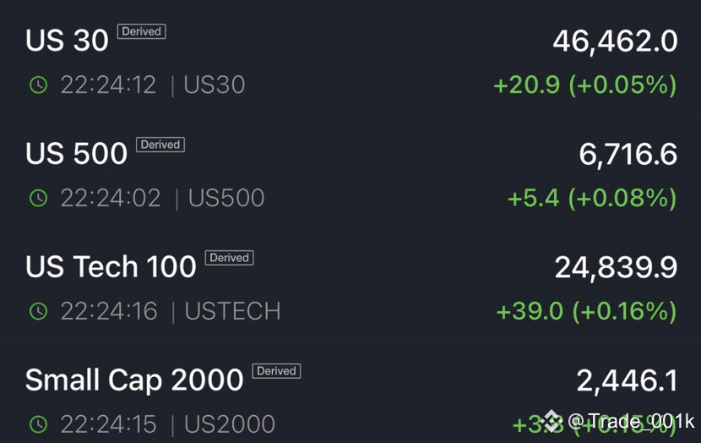Click the Derived badge next to US 30
Image resolution: width=701 pixels, height=443 pixels.
[141, 31]
